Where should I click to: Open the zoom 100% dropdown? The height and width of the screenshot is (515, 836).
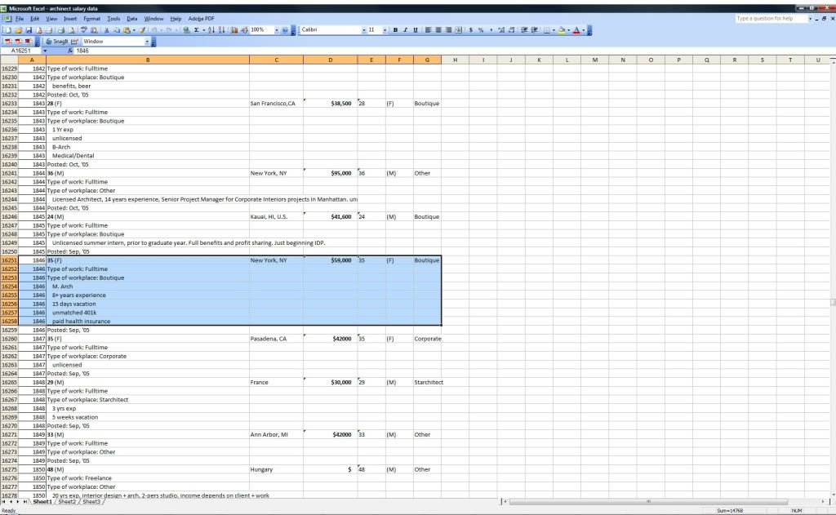coord(277,30)
